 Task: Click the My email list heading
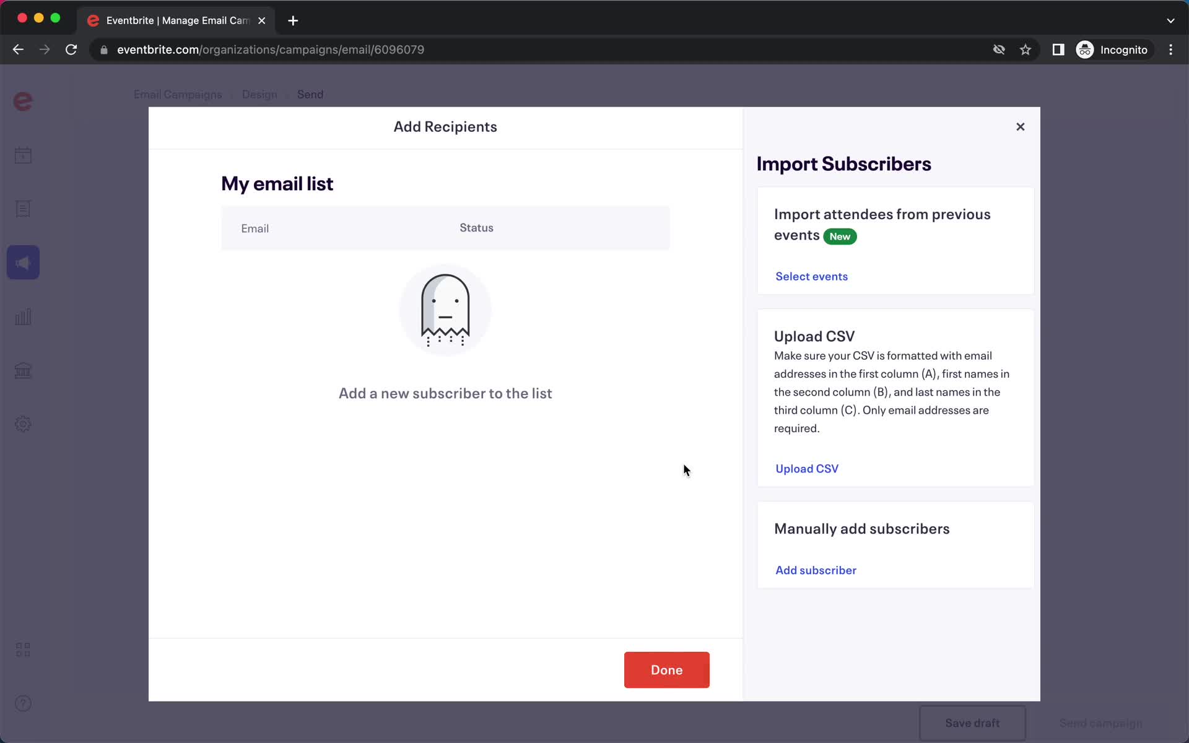click(277, 184)
